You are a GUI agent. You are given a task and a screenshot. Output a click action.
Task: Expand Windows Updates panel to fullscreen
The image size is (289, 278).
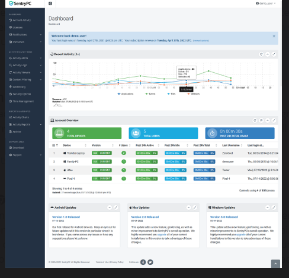pyautogui.click(x=274, y=208)
